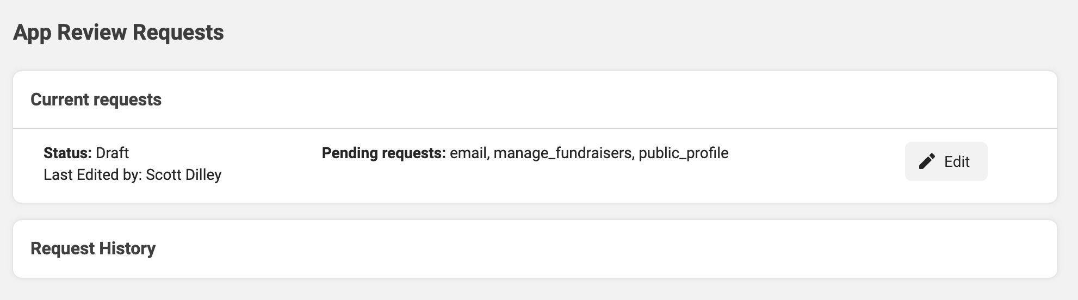Viewport: 1078px width, 300px height.
Task: Click the word History in lower card
Action: (127, 248)
